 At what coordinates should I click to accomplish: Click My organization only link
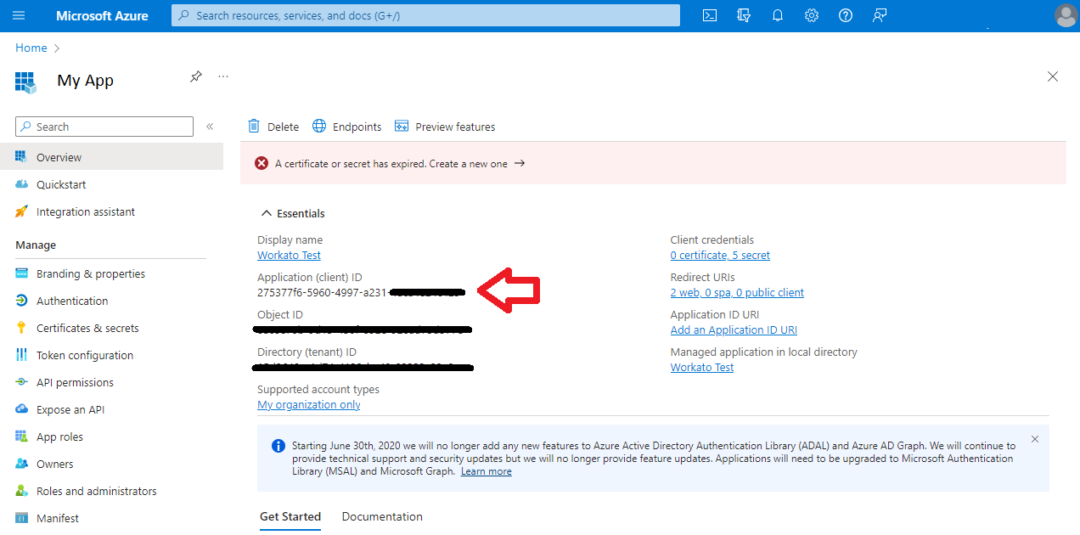point(309,404)
